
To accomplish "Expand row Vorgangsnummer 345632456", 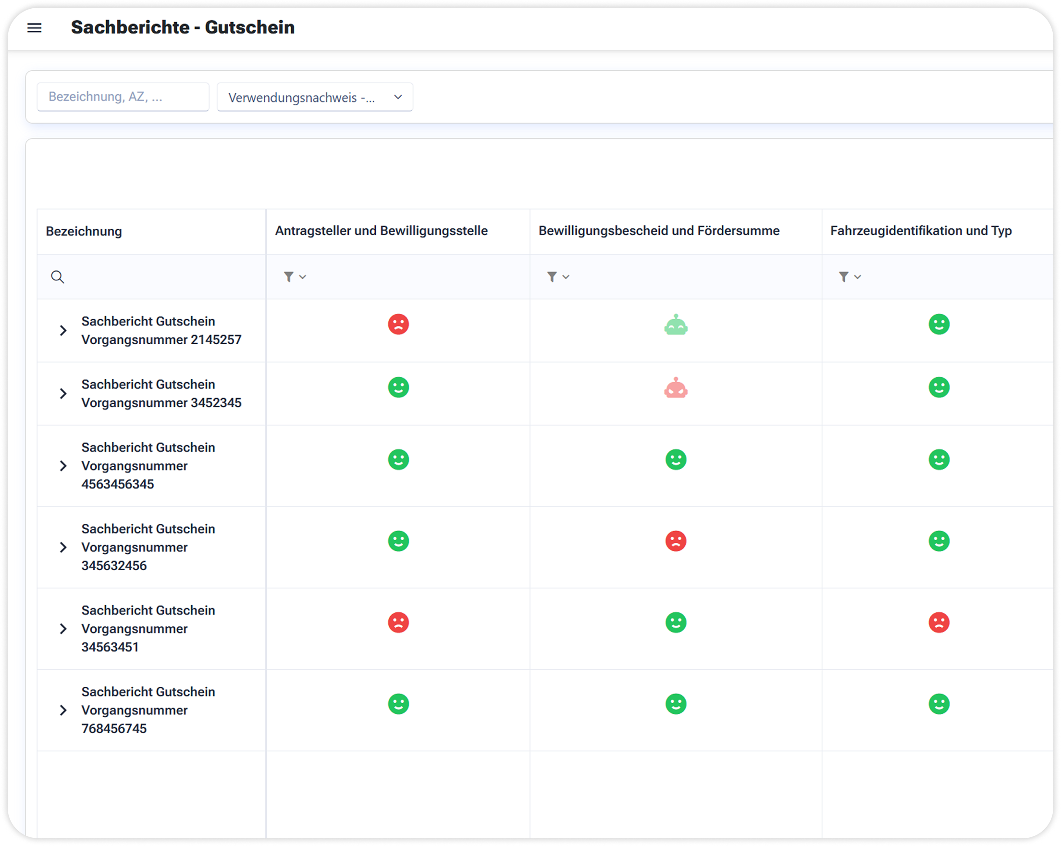I will point(63,547).
